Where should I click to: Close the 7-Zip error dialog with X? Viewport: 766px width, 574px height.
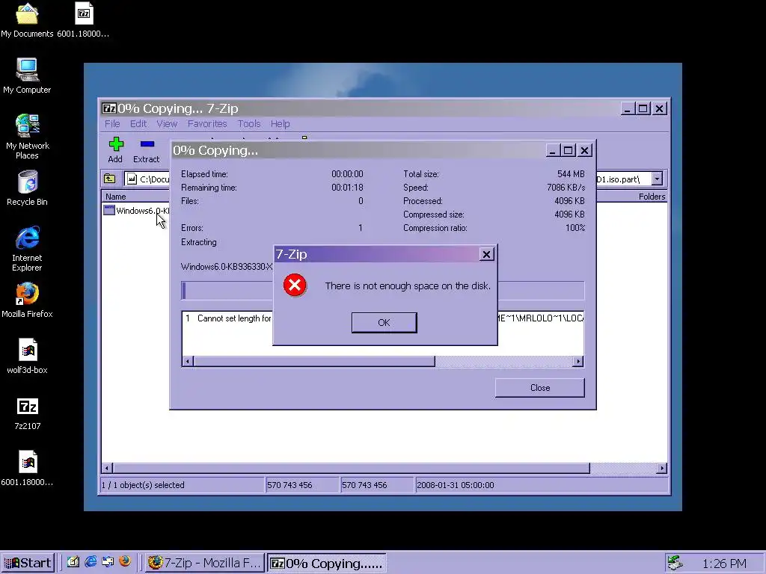point(486,254)
